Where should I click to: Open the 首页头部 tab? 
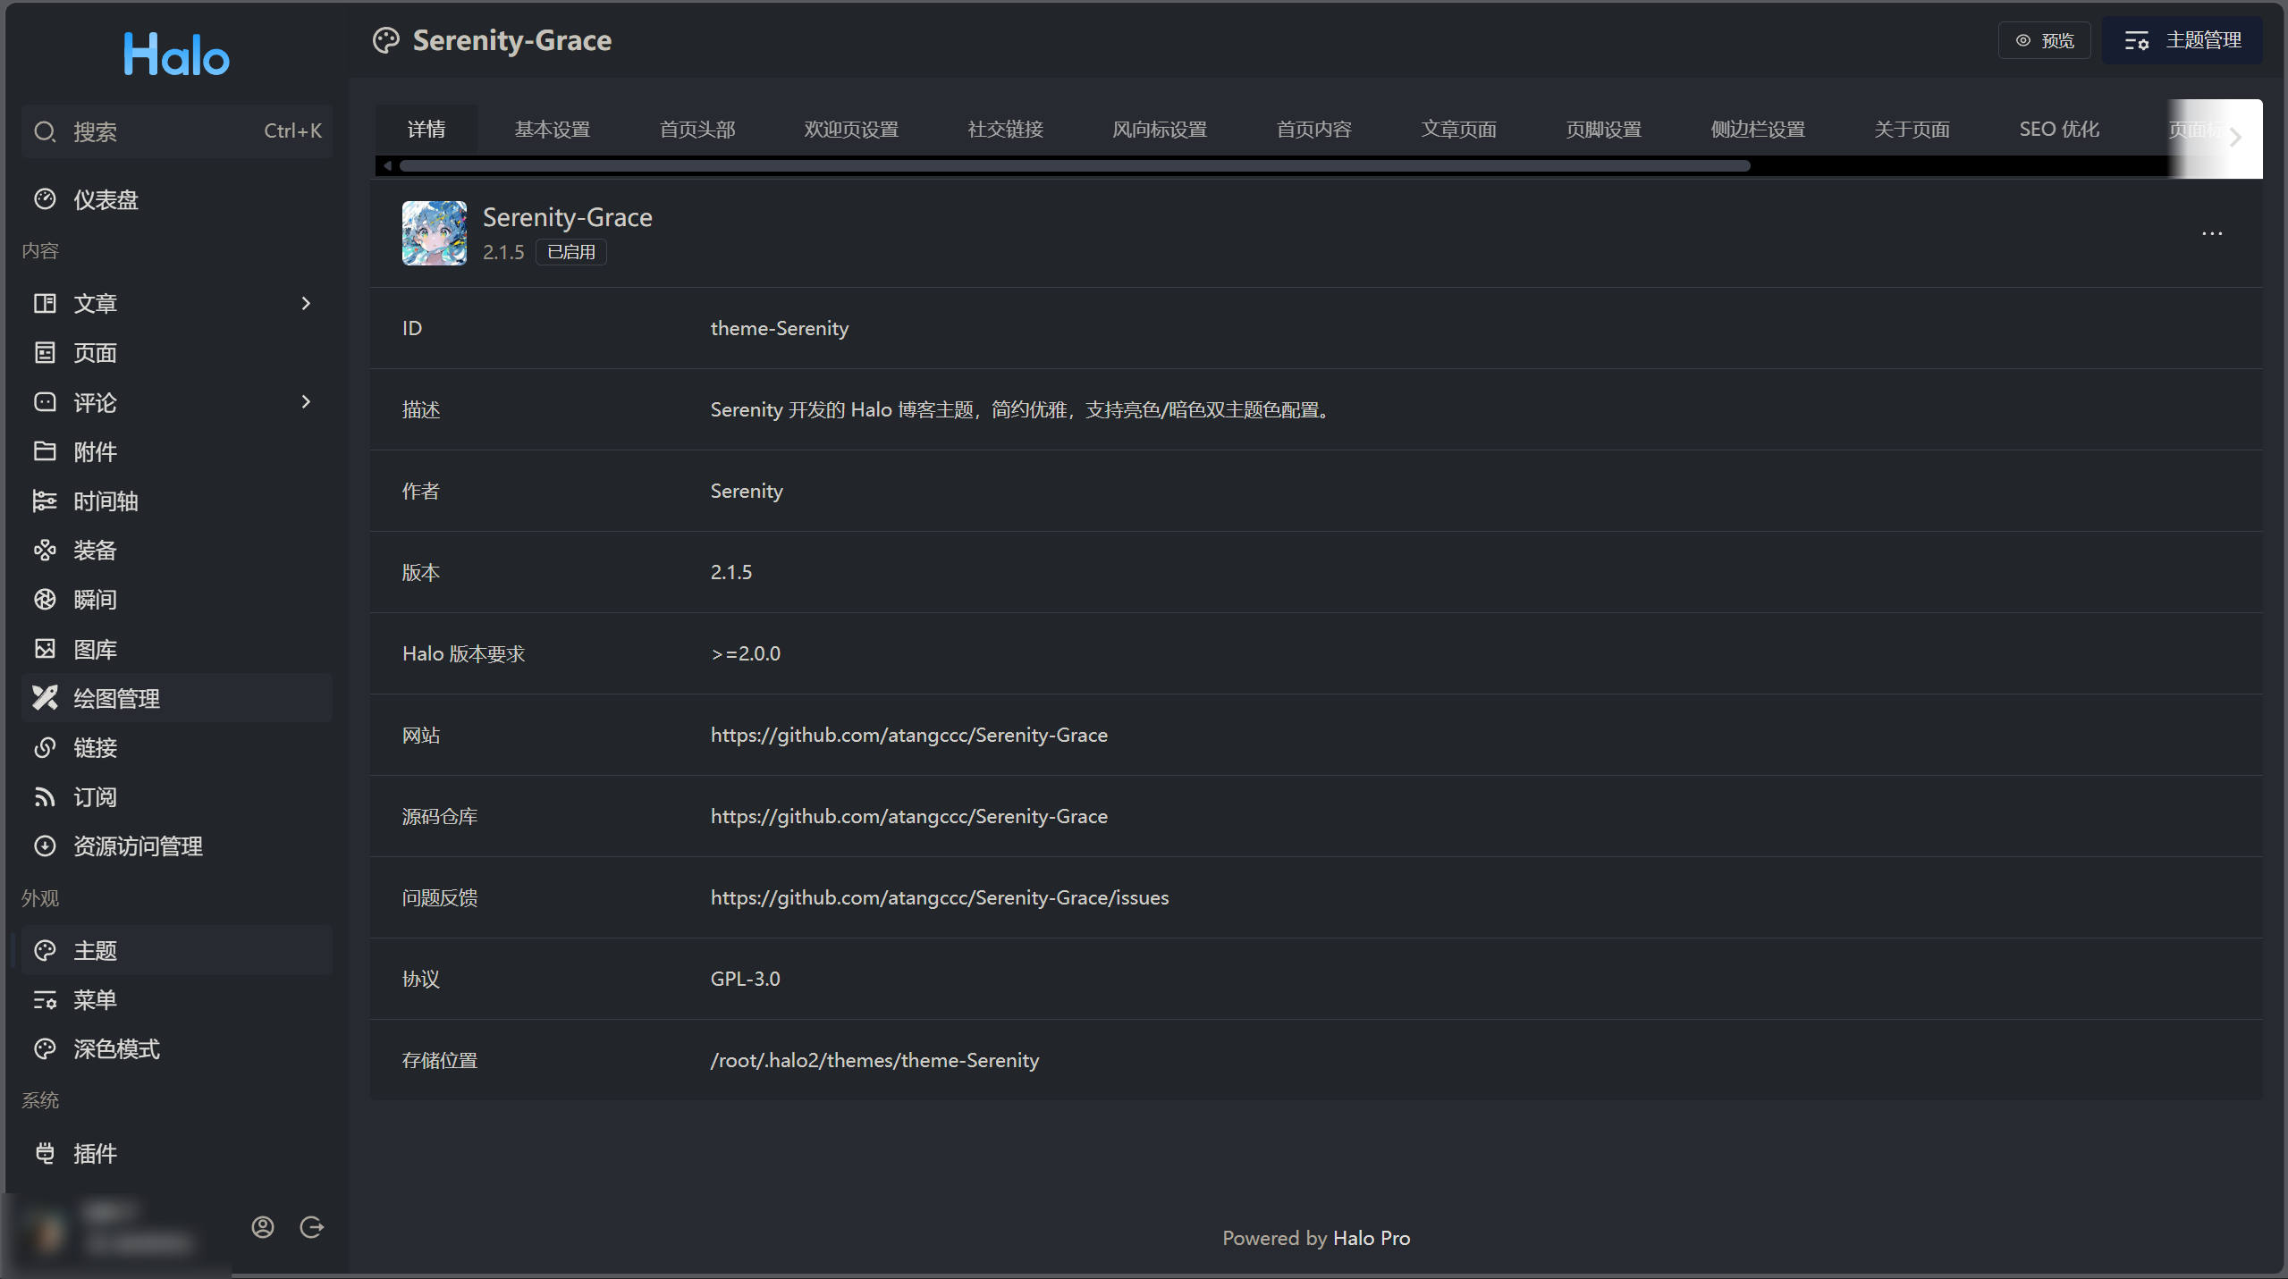(x=697, y=130)
